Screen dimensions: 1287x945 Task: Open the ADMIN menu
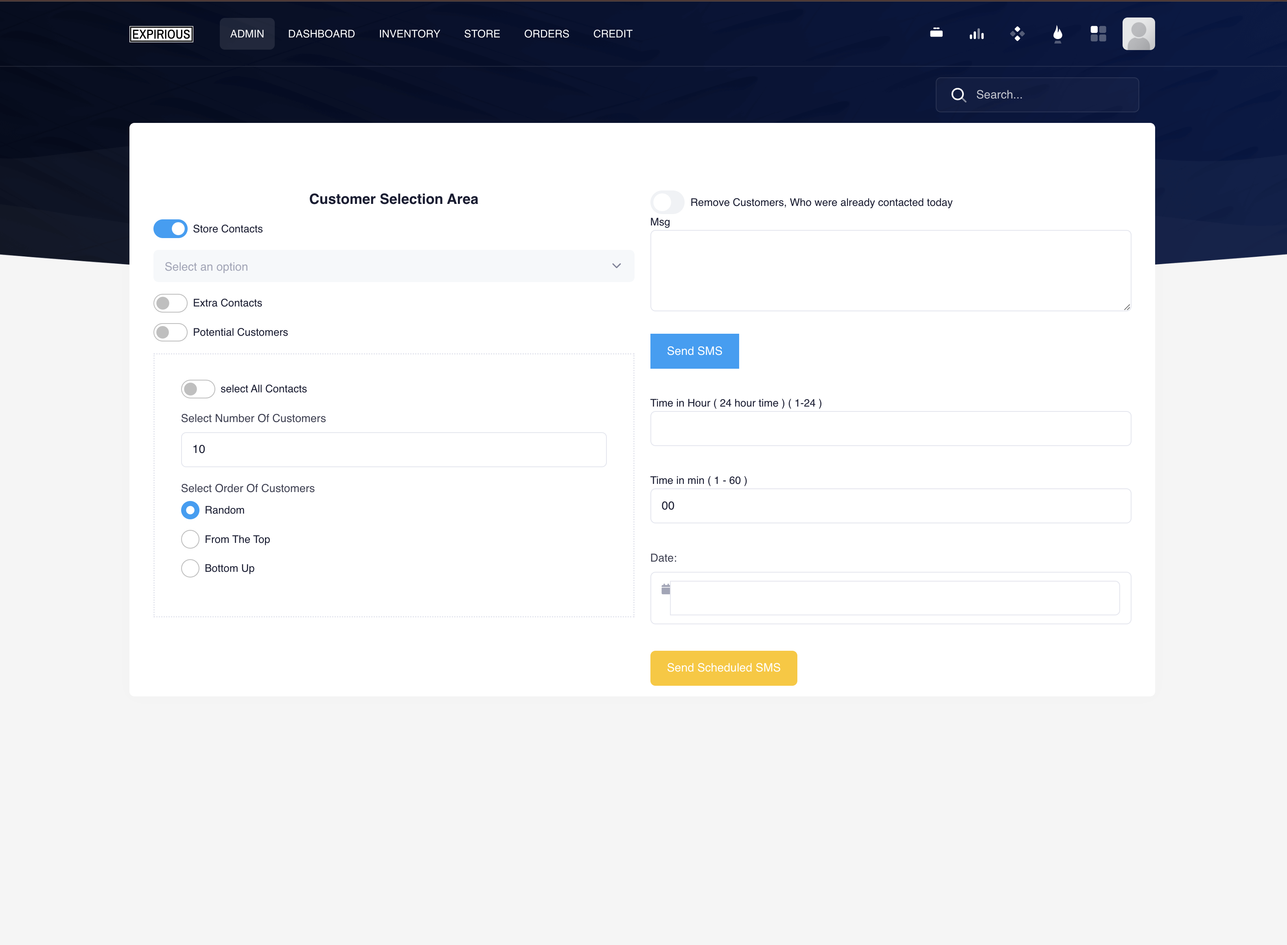[x=247, y=34]
